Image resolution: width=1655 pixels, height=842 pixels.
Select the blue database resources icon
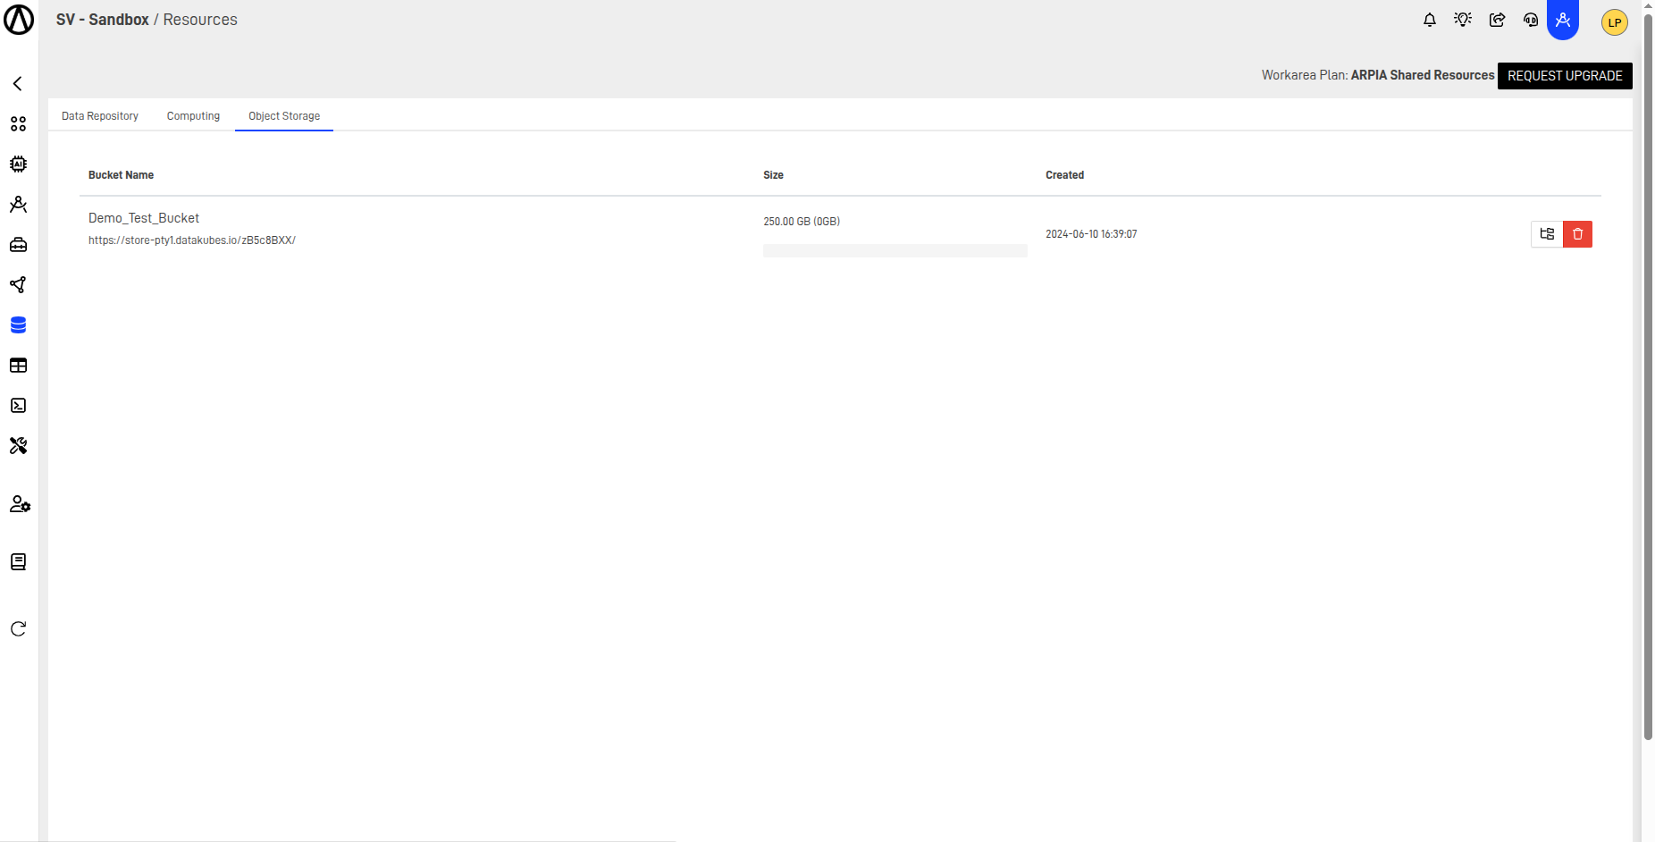18,324
